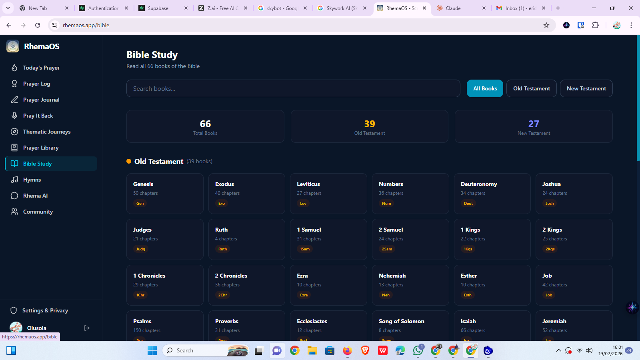Image resolution: width=640 pixels, height=360 pixels.
Task: Open the Prayer Journal pen icon
Action: click(x=14, y=100)
